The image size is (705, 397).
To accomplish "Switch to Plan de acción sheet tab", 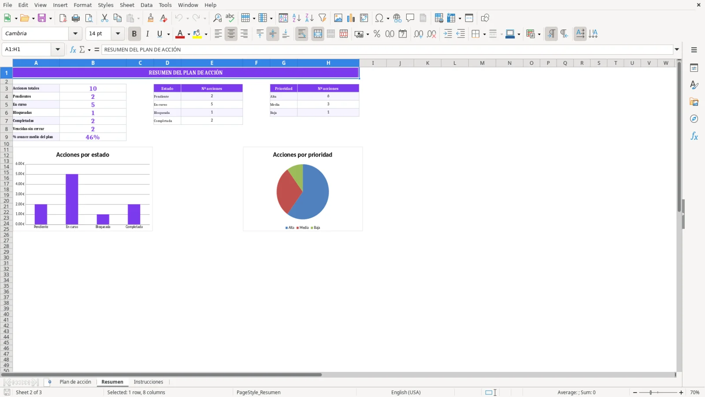I will (x=75, y=382).
